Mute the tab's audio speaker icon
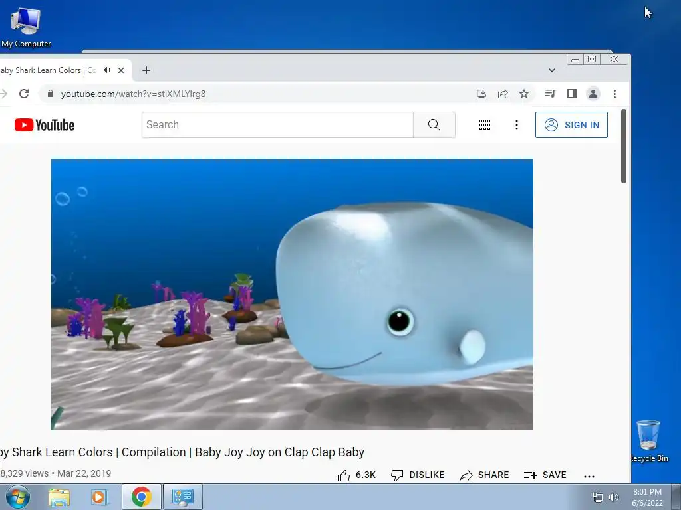Screen dimensions: 681x510 pyautogui.click(x=107, y=70)
